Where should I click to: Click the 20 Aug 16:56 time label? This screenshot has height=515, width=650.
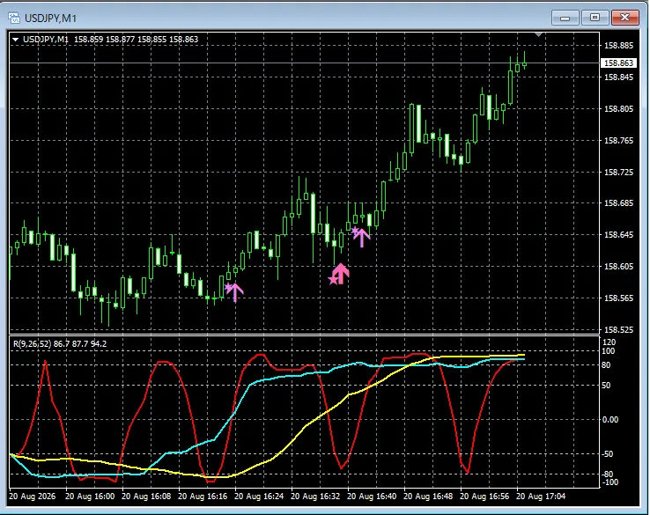tap(484, 497)
